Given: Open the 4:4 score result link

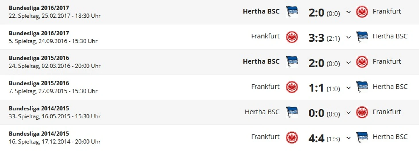Looking at the screenshot, I should [x=316, y=138].
